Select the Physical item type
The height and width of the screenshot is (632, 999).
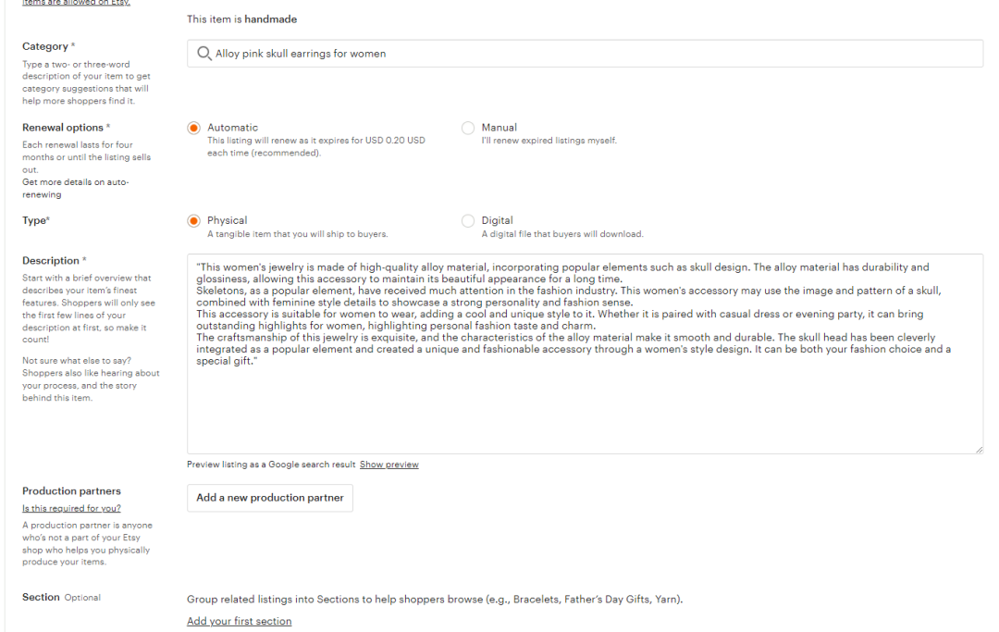(x=194, y=221)
